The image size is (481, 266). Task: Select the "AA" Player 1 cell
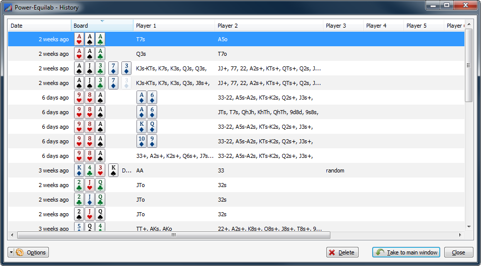pos(140,170)
